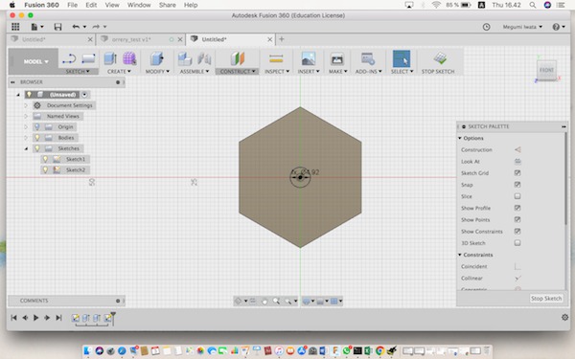Select the Extrude tool in Create
The image size is (575, 359).
tap(110, 58)
